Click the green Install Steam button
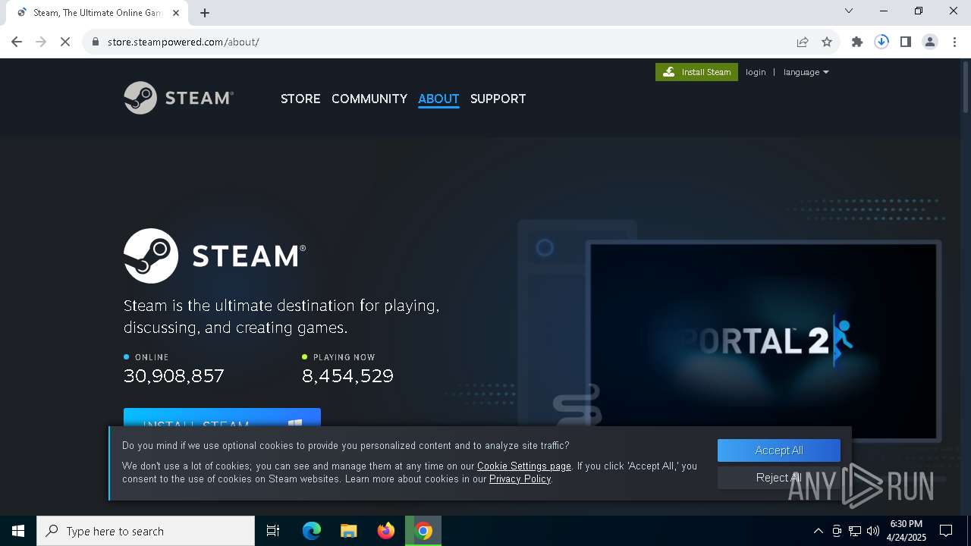The height and width of the screenshot is (546, 971). (696, 72)
